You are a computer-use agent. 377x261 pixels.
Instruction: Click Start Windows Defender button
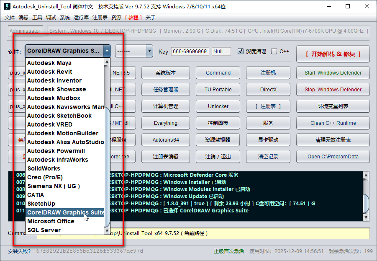click(333, 73)
